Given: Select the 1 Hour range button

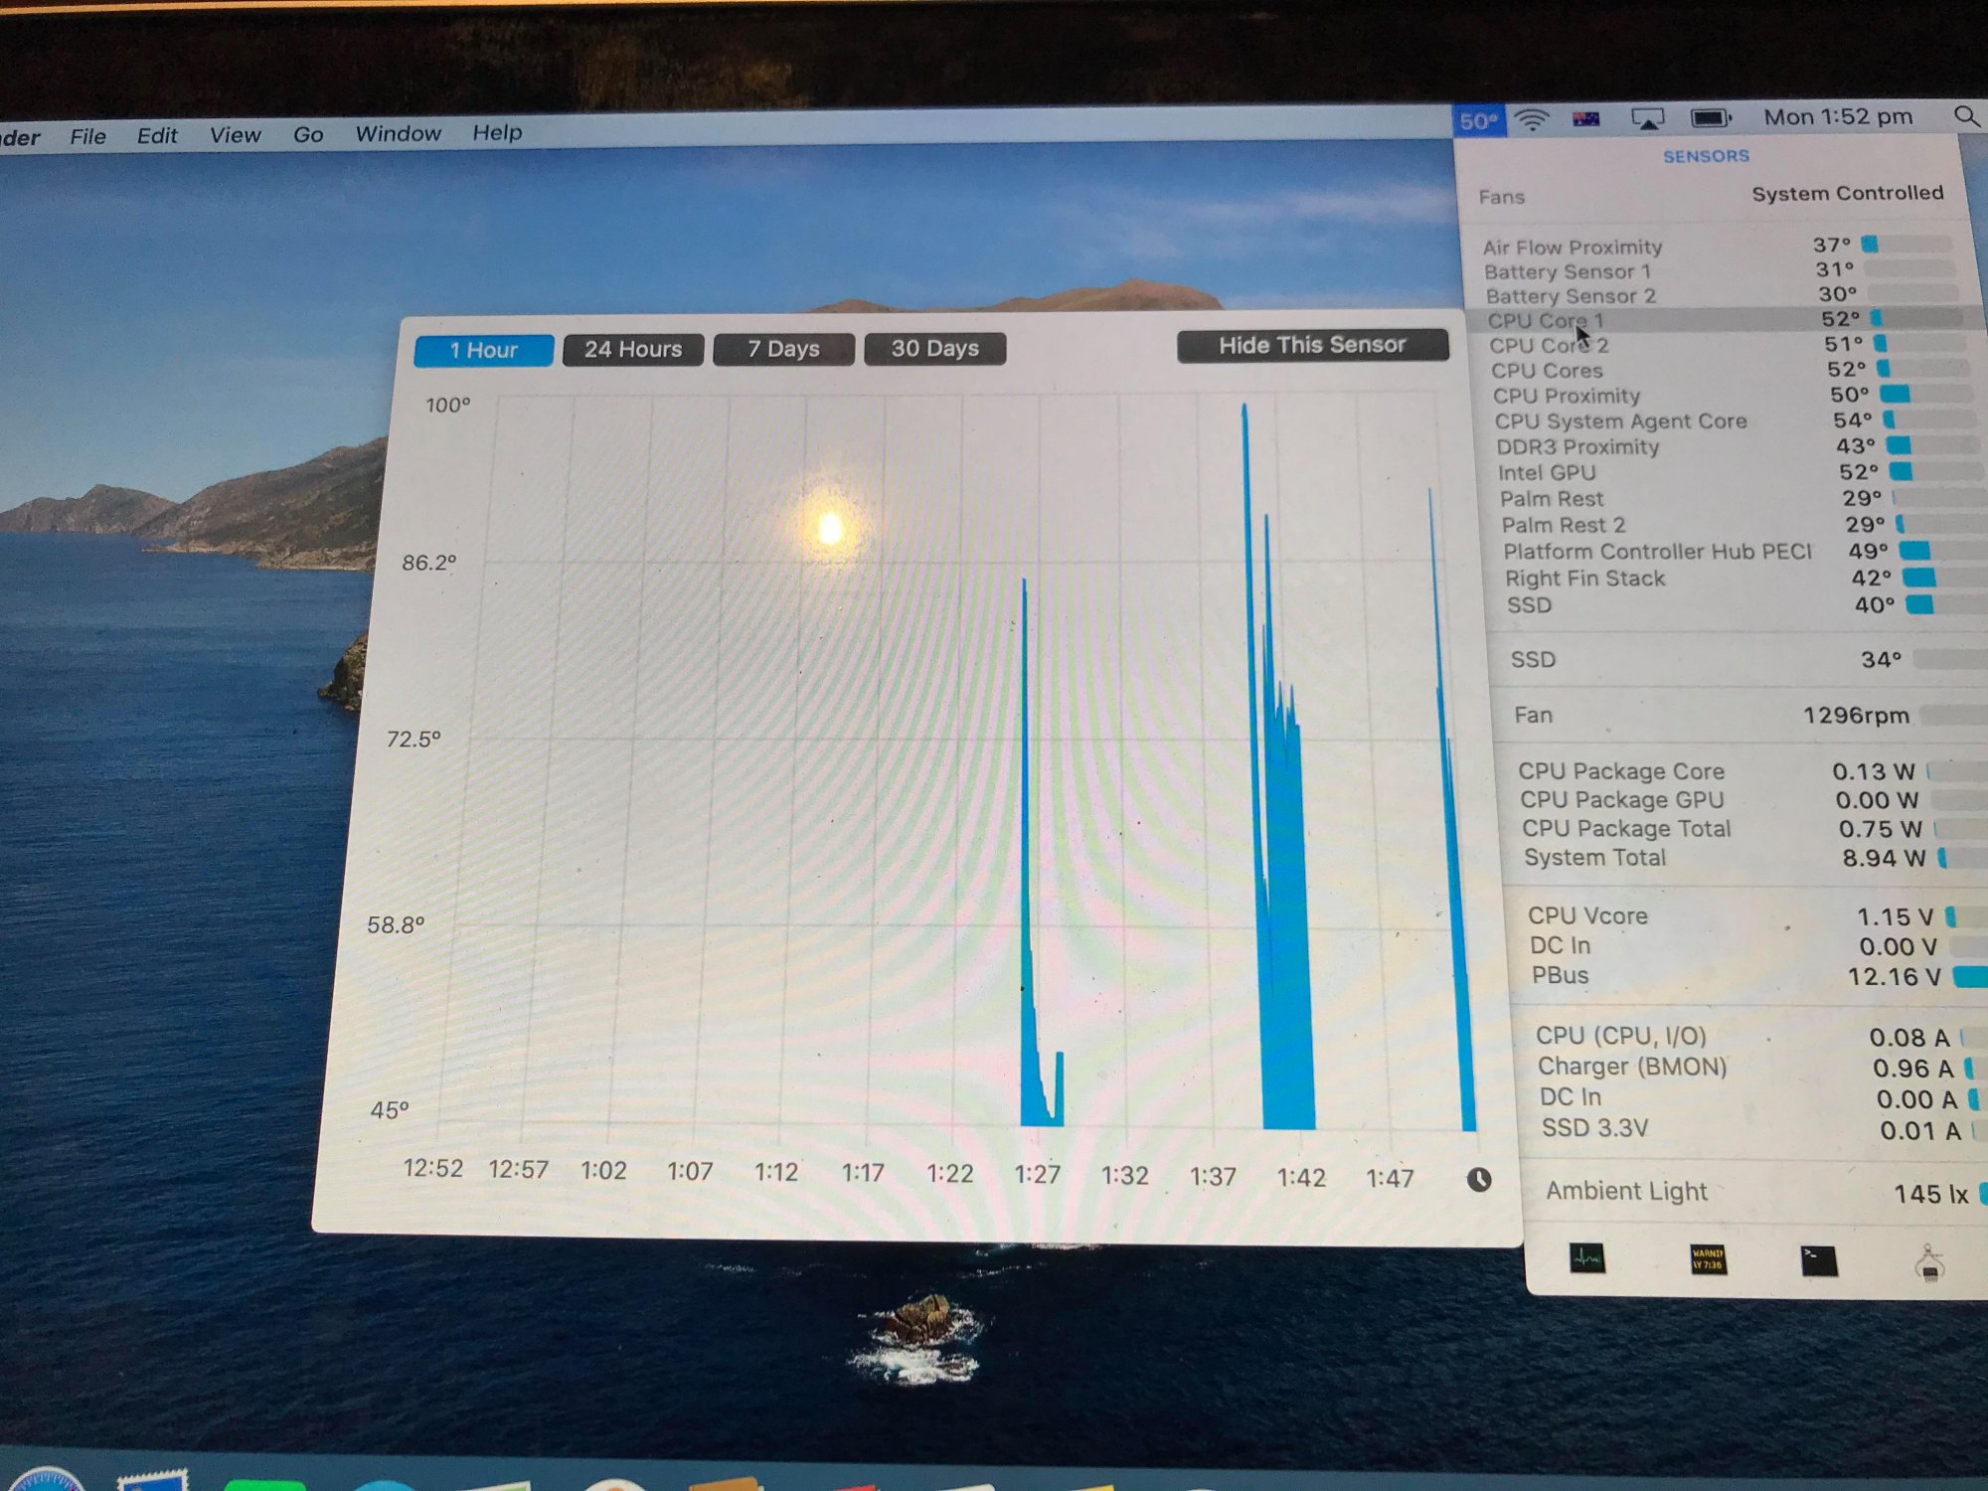Looking at the screenshot, I should 484,351.
